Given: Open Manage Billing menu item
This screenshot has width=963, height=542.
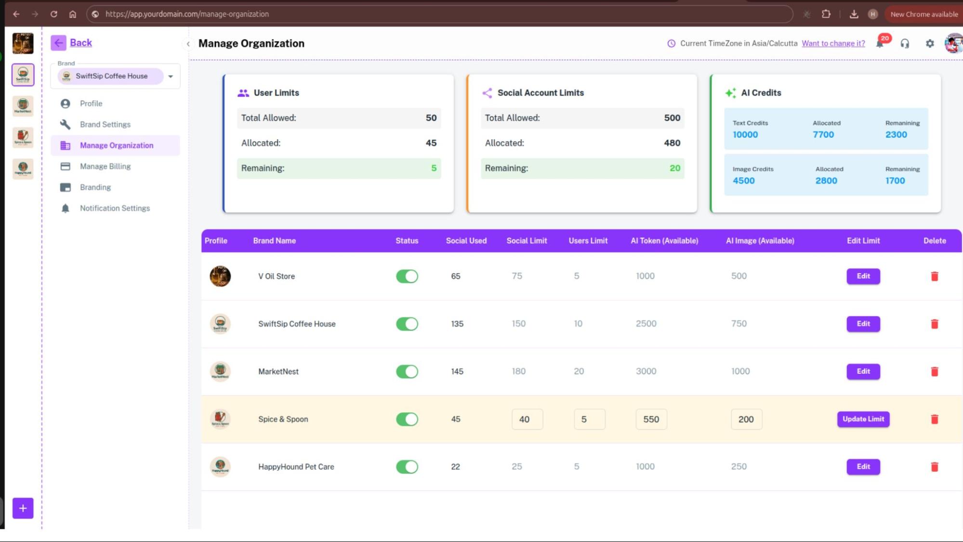Looking at the screenshot, I should click(x=105, y=166).
